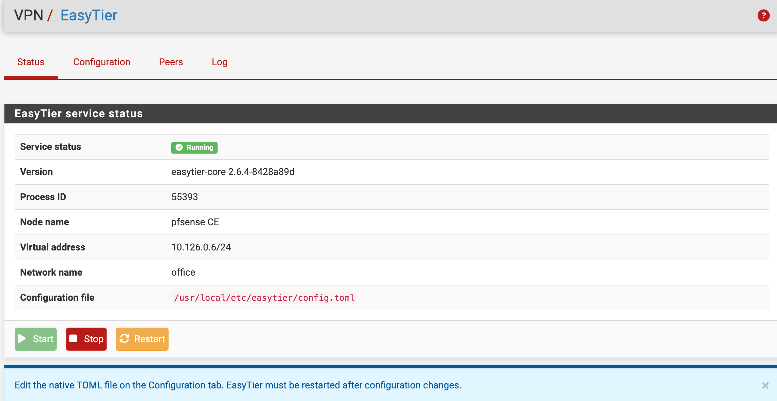
Task: Select the config.toml file path
Action: coord(264,298)
